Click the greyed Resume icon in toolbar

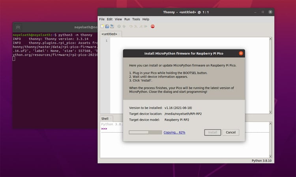[146, 26]
